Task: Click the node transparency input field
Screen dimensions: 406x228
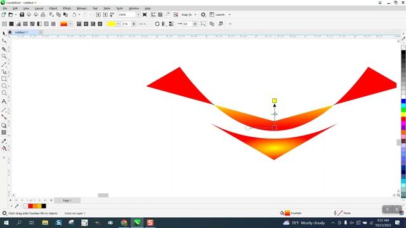Action: pos(126,24)
